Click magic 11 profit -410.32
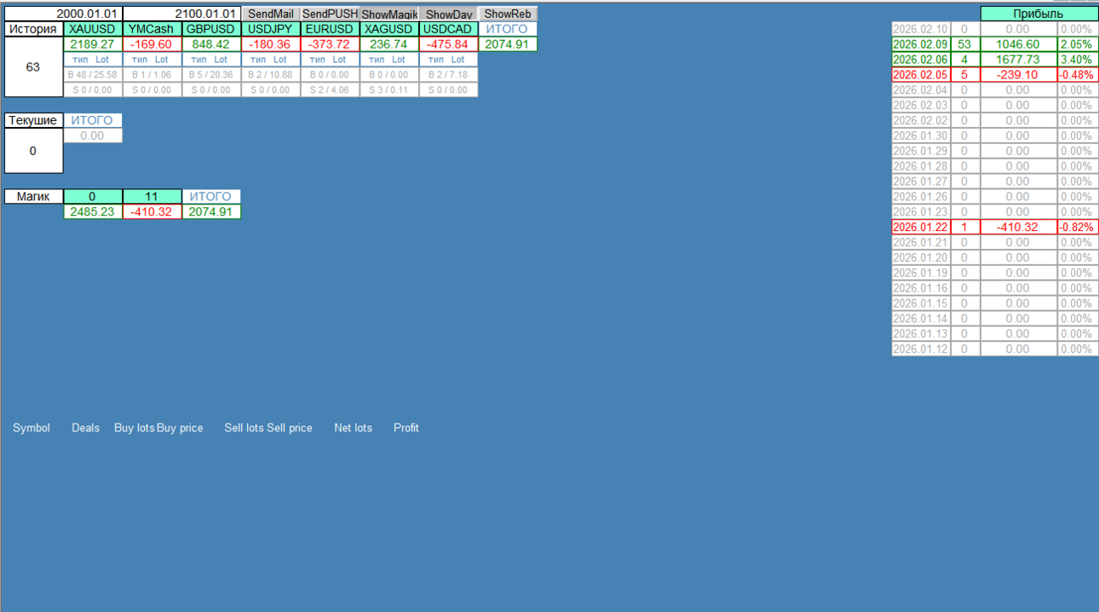 coord(152,211)
